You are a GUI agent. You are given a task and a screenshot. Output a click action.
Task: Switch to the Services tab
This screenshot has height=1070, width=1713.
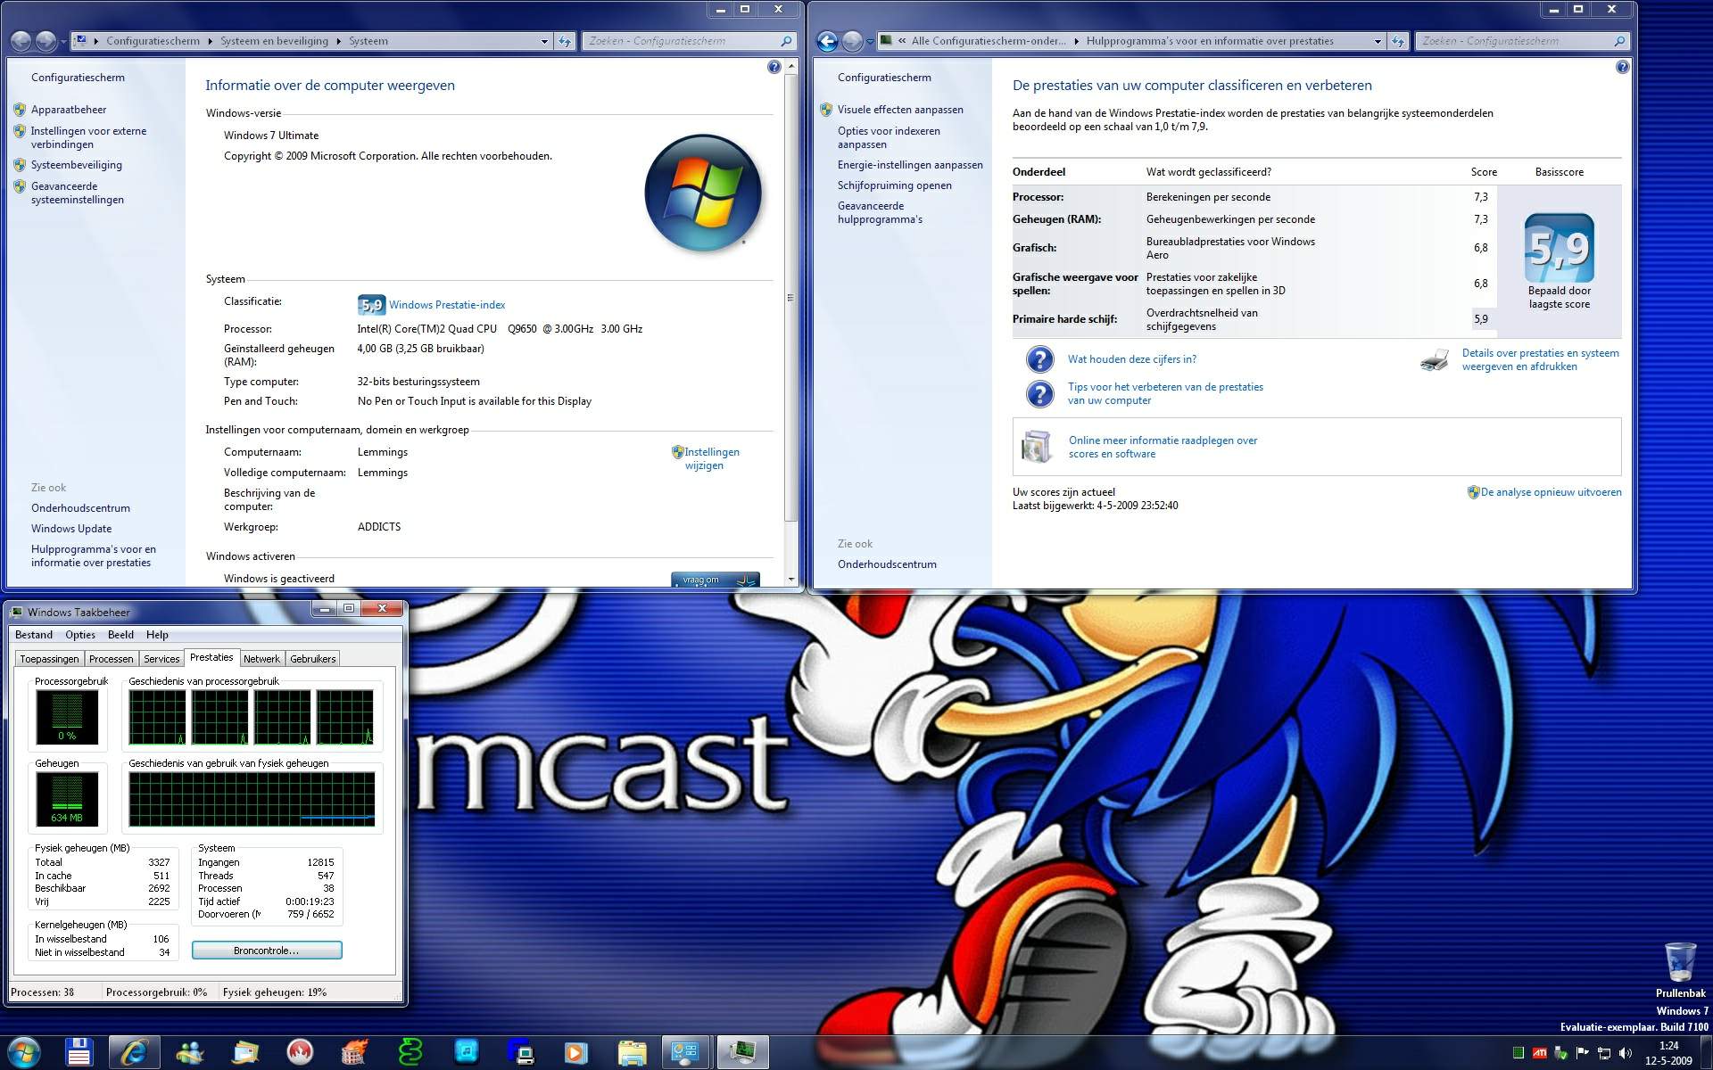coord(161,659)
